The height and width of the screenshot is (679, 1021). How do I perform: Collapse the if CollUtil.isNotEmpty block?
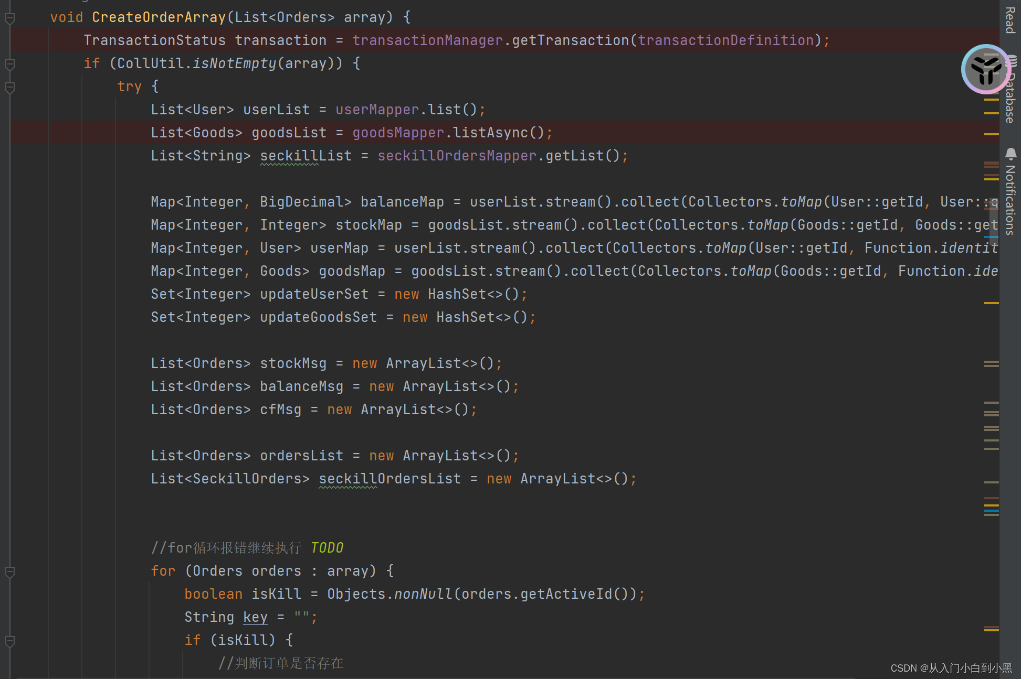9,64
